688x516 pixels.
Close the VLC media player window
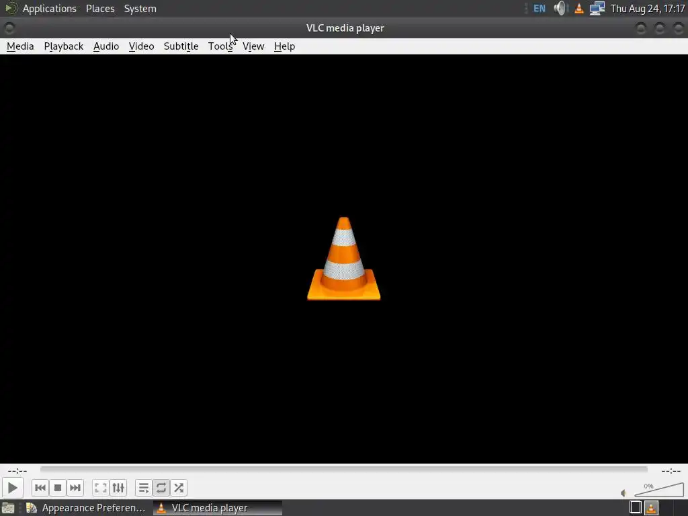coord(679,28)
